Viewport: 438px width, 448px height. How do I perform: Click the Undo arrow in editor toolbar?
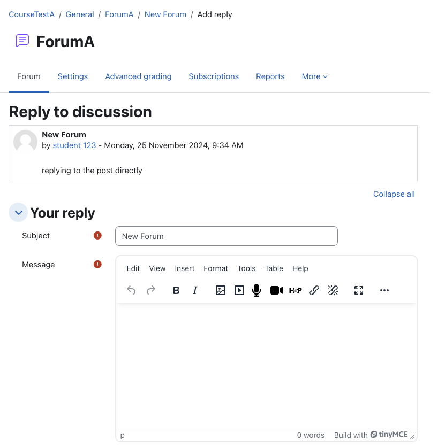[x=131, y=290]
